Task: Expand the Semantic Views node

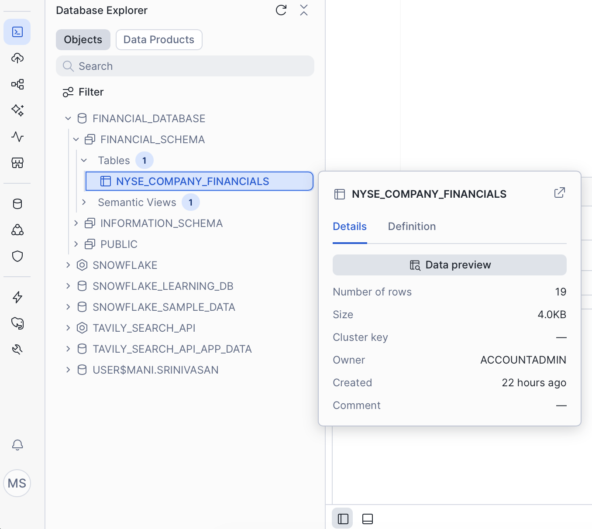Action: coord(84,202)
